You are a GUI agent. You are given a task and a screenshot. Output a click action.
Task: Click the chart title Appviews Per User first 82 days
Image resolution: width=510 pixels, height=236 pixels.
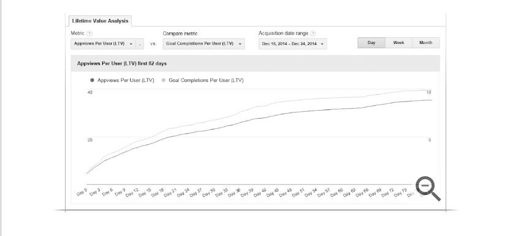tap(121, 64)
